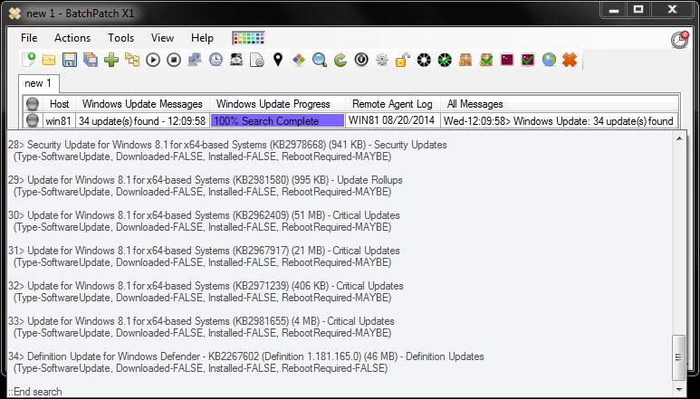Select the 'new 1' grid tab
The height and width of the screenshot is (399, 700).
pos(38,83)
